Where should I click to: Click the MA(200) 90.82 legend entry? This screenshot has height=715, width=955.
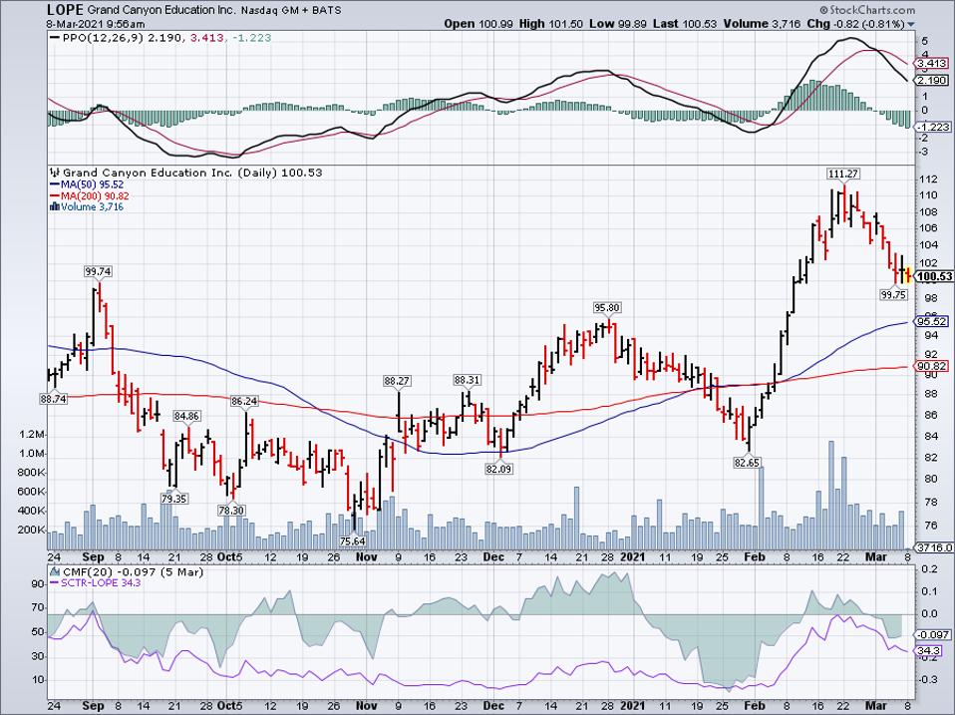(x=90, y=195)
